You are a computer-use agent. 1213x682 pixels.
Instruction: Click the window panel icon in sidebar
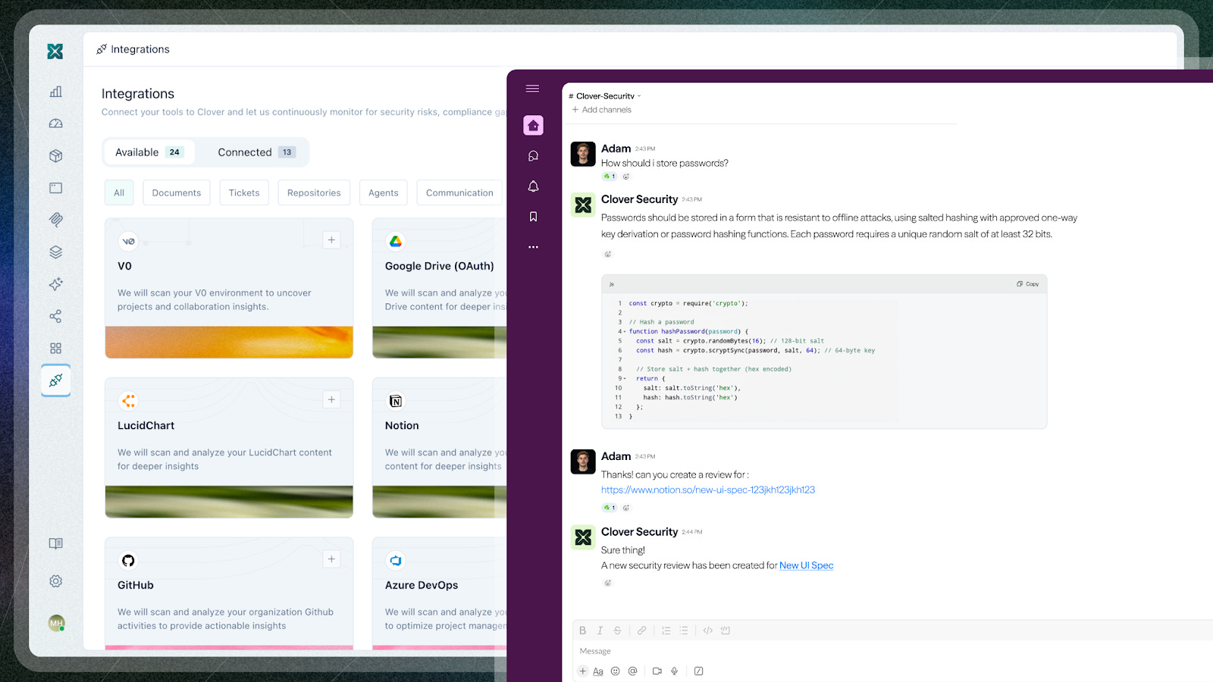pyautogui.click(x=55, y=187)
